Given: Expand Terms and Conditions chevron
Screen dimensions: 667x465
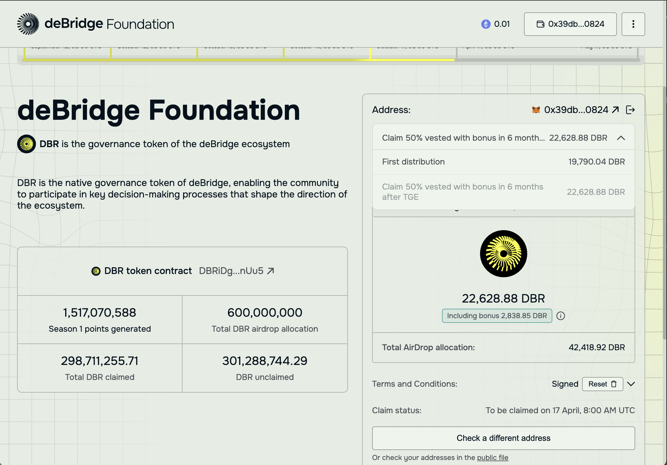Looking at the screenshot, I should pos(631,384).
